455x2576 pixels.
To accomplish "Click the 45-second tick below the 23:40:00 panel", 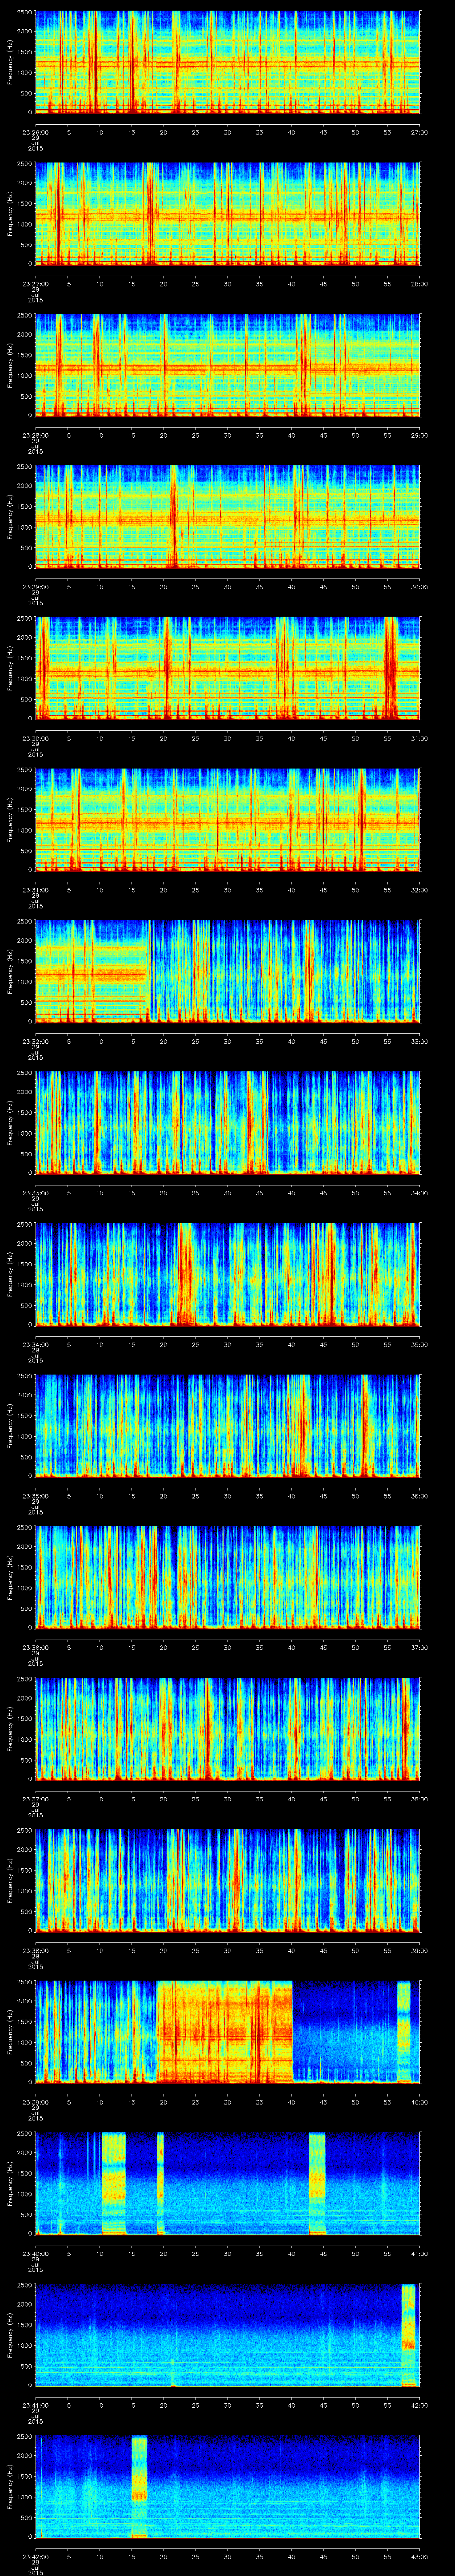I will 323,2255.
